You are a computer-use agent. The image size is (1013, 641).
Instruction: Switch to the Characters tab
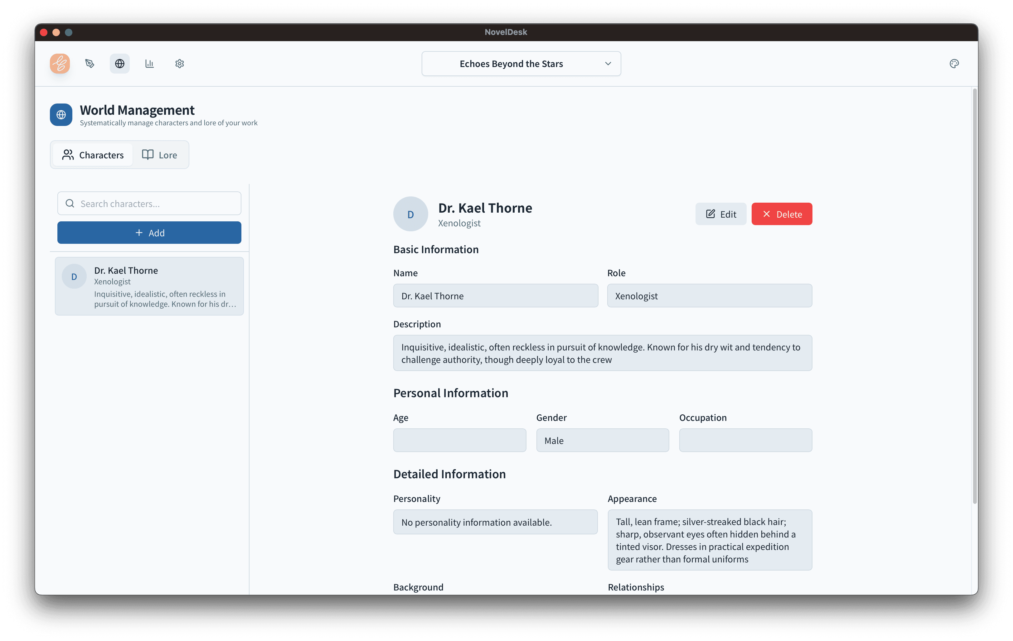coord(93,155)
